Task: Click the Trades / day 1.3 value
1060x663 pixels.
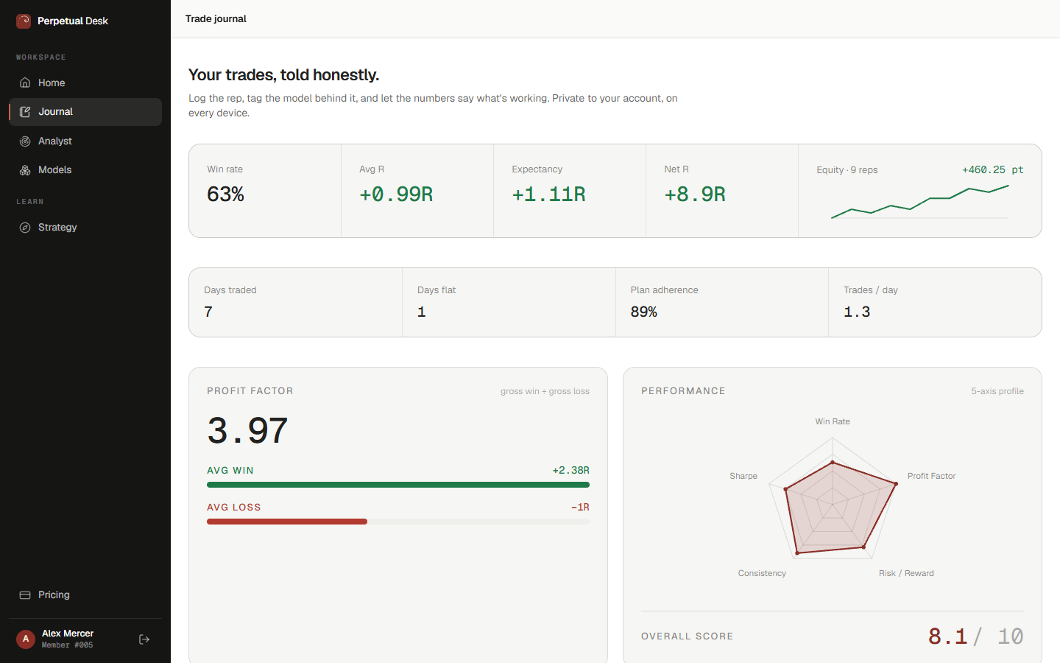Action: 857,312
